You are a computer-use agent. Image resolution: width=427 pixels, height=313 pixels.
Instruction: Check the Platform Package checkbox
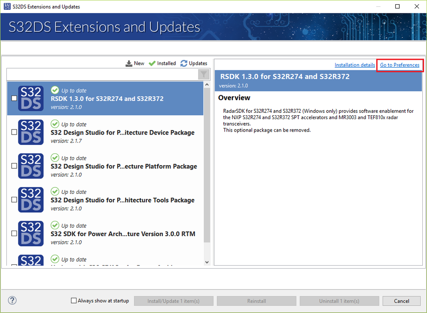tap(14, 166)
